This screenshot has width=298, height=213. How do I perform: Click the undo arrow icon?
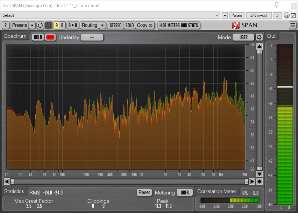(40, 25)
